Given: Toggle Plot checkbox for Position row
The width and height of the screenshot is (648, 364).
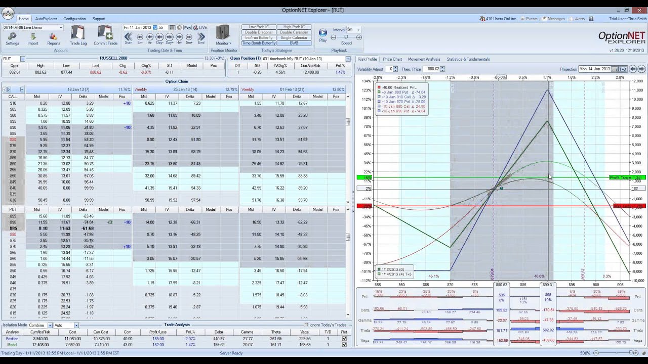Looking at the screenshot, I should click(344, 339).
